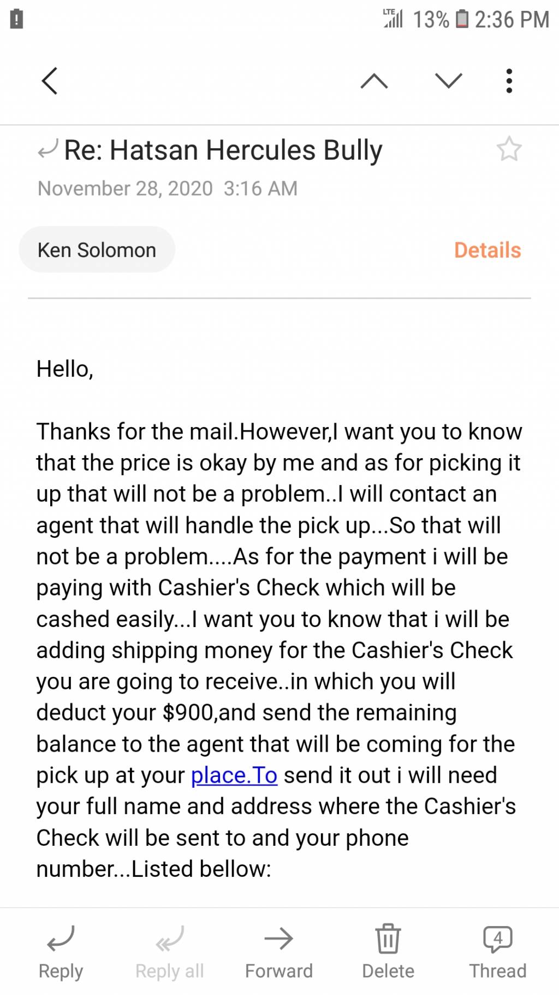This screenshot has width=559, height=995.
Task: Tap the email subject line
Action: point(223,150)
